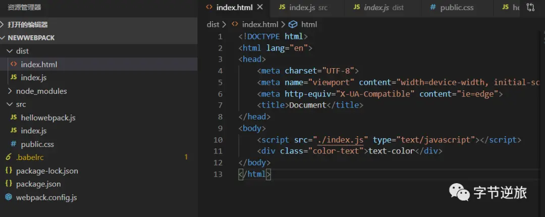Open package.json in explorer

[x=99, y=184]
